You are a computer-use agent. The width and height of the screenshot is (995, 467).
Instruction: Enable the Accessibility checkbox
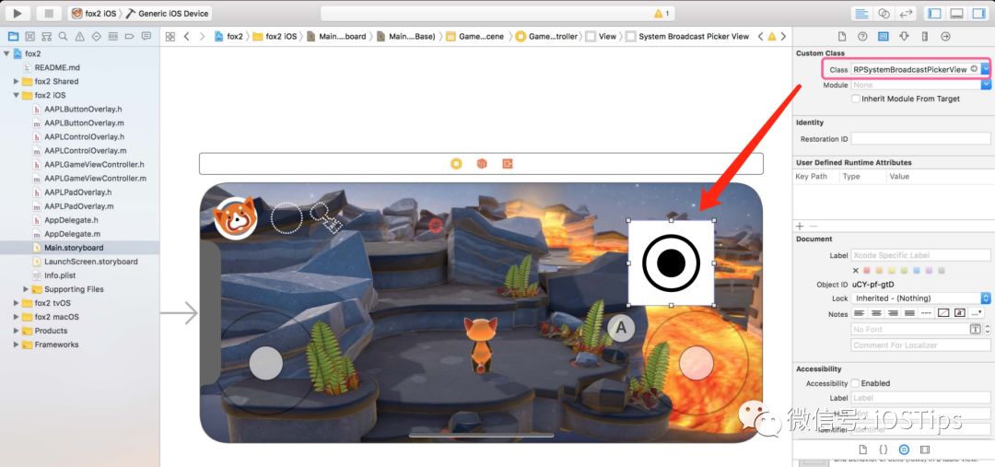[x=855, y=383]
